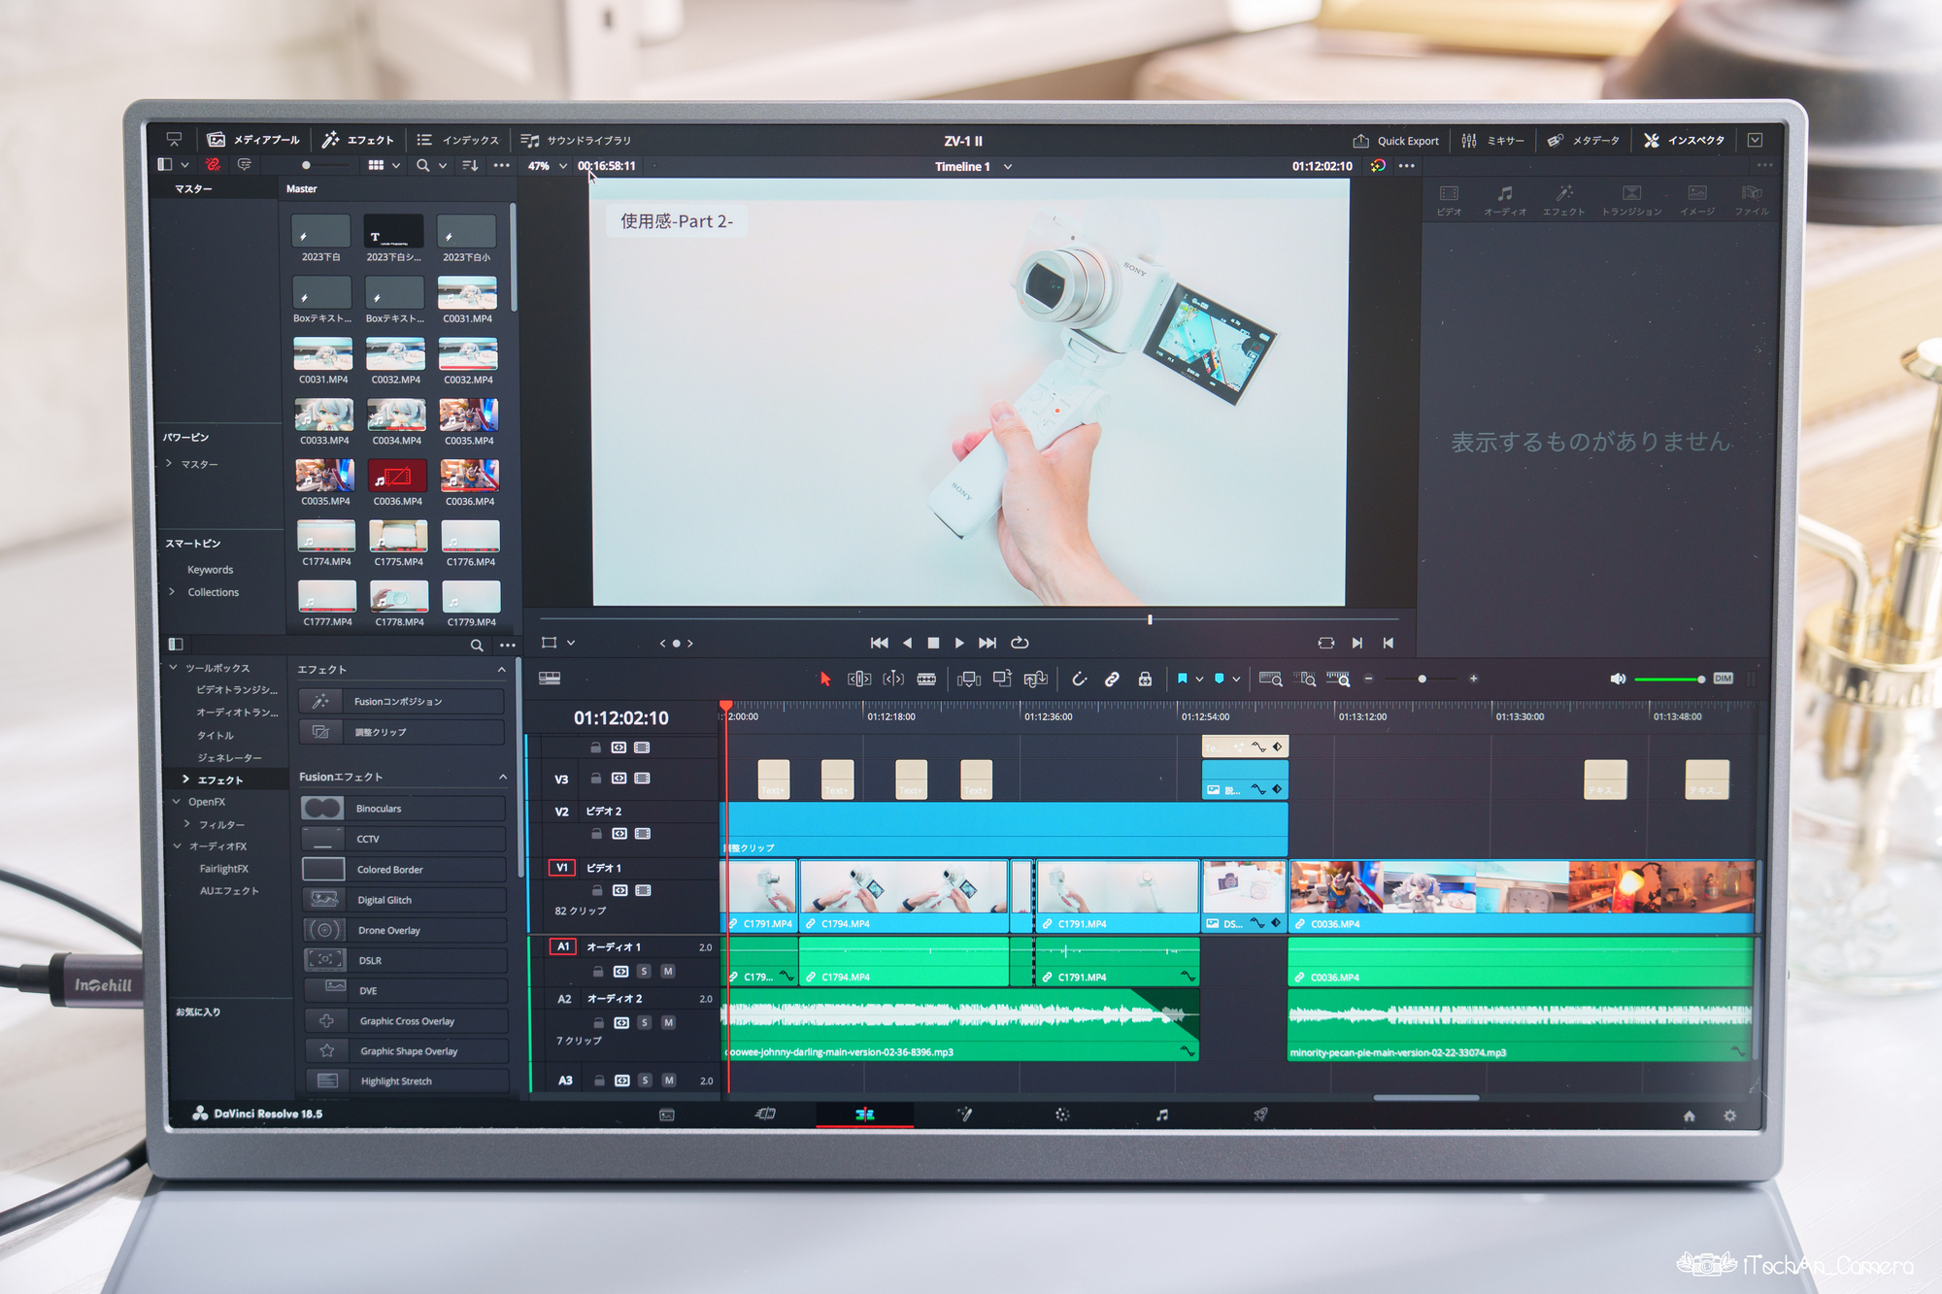The width and height of the screenshot is (1942, 1294).
Task: Expand the フィルター tree node
Action: point(186,824)
